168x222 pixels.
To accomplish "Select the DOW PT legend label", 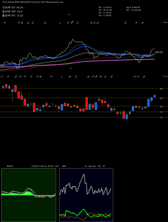I will pyautogui.click(x=14, y=15).
